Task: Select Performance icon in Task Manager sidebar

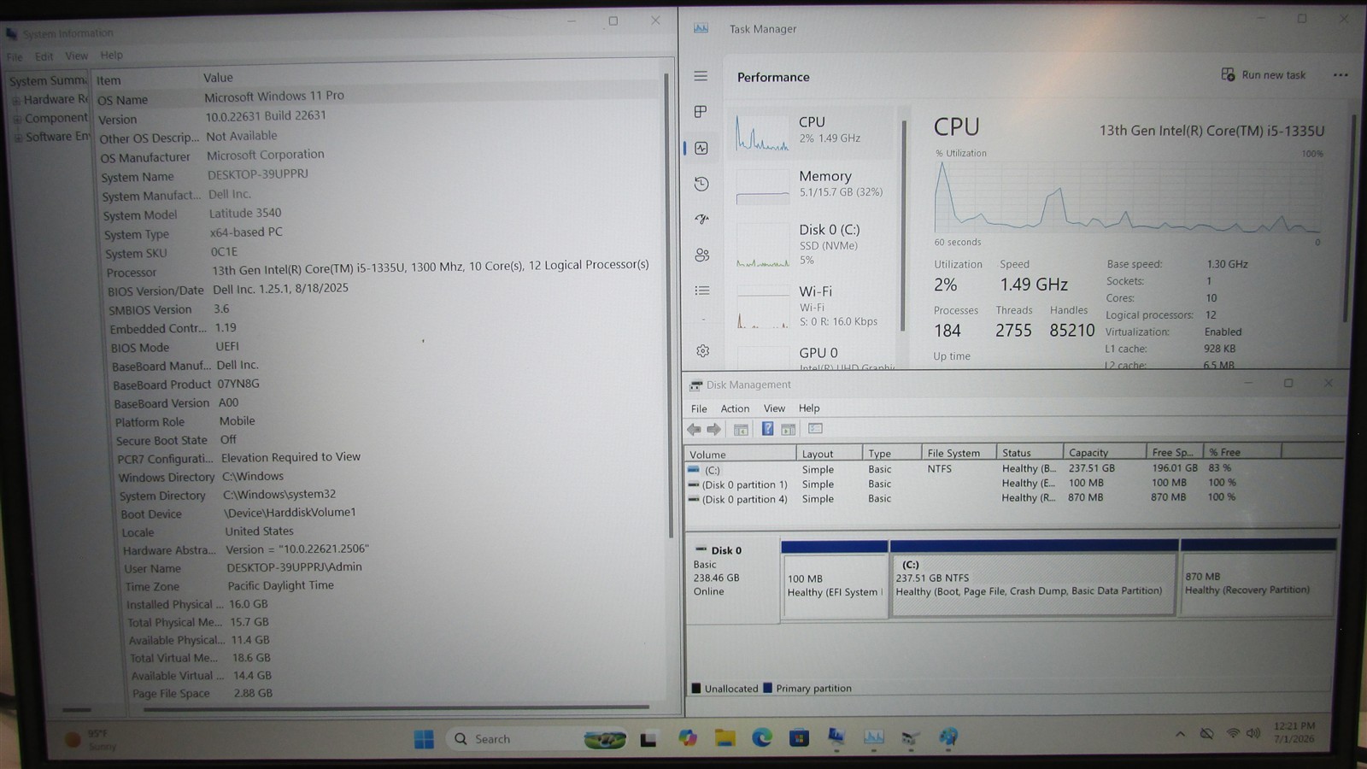Action: tap(701, 148)
